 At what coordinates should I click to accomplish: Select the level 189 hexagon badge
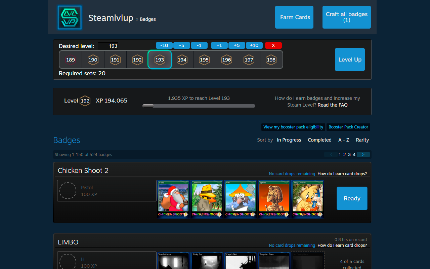(71, 60)
